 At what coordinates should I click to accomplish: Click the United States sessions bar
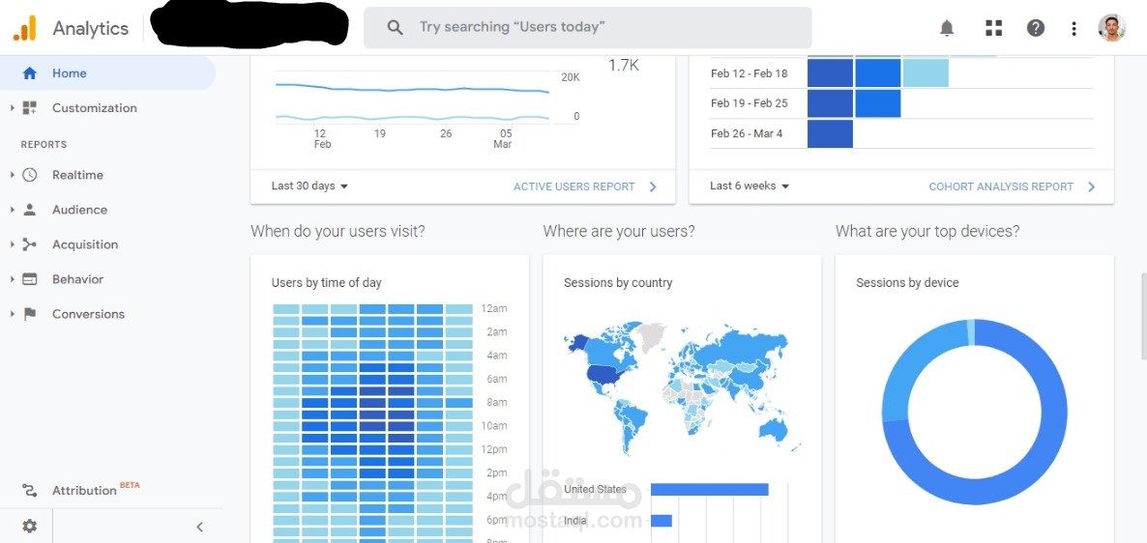[710, 490]
